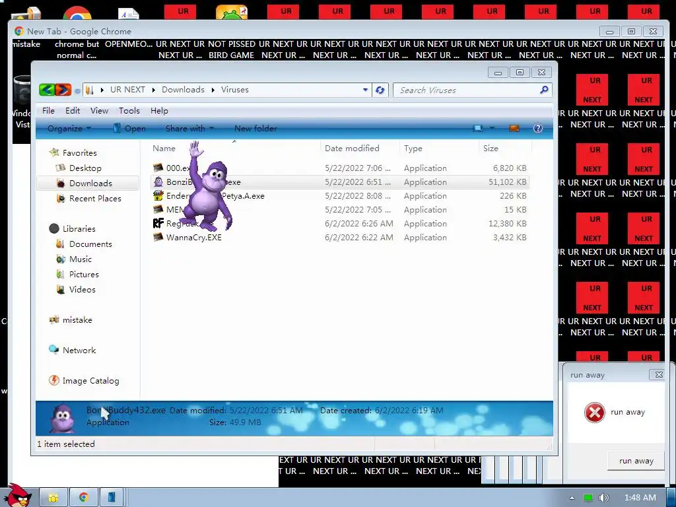Select Desktop in the navigation pane
This screenshot has height=507, width=676.
click(85, 168)
